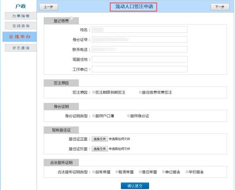Choose 居民身份证 as identity proof type

tap(129, 116)
